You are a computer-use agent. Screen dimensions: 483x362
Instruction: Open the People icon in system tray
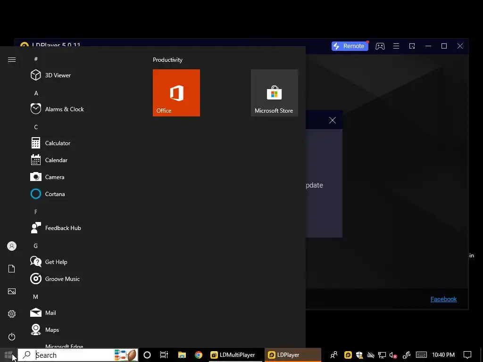[334, 355]
